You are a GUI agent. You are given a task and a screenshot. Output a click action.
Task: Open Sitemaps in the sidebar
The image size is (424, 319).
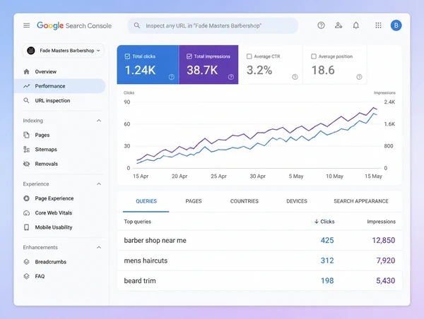pyautogui.click(x=59, y=150)
